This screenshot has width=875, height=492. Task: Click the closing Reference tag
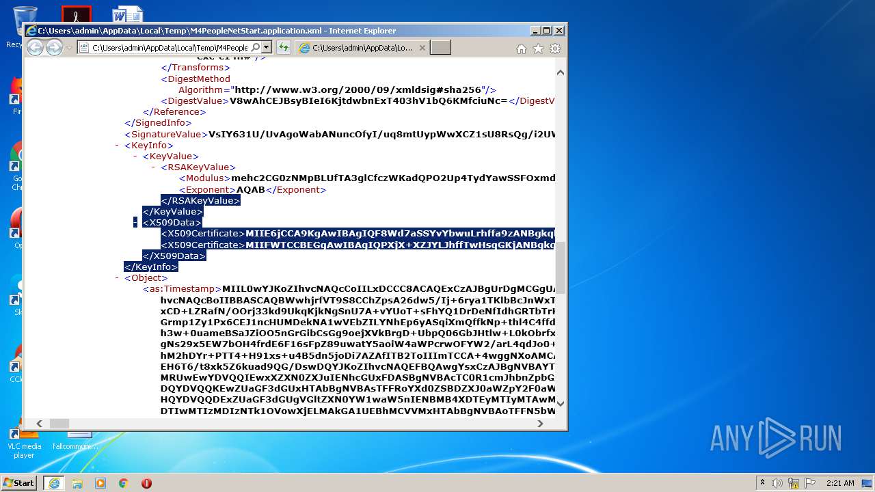174,112
